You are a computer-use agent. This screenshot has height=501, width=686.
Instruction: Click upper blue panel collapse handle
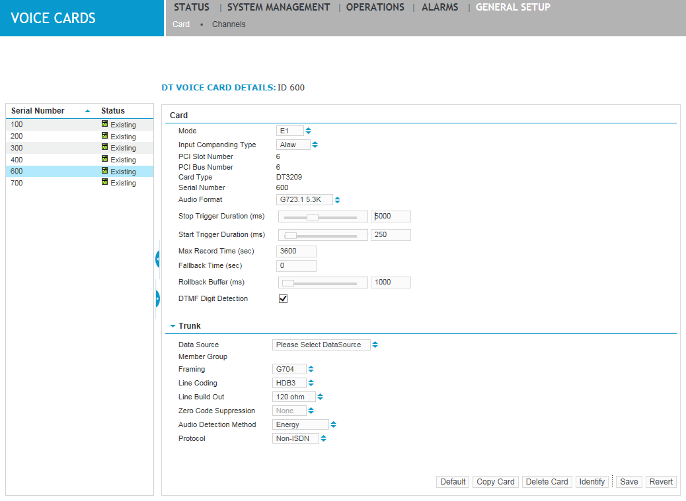click(158, 259)
